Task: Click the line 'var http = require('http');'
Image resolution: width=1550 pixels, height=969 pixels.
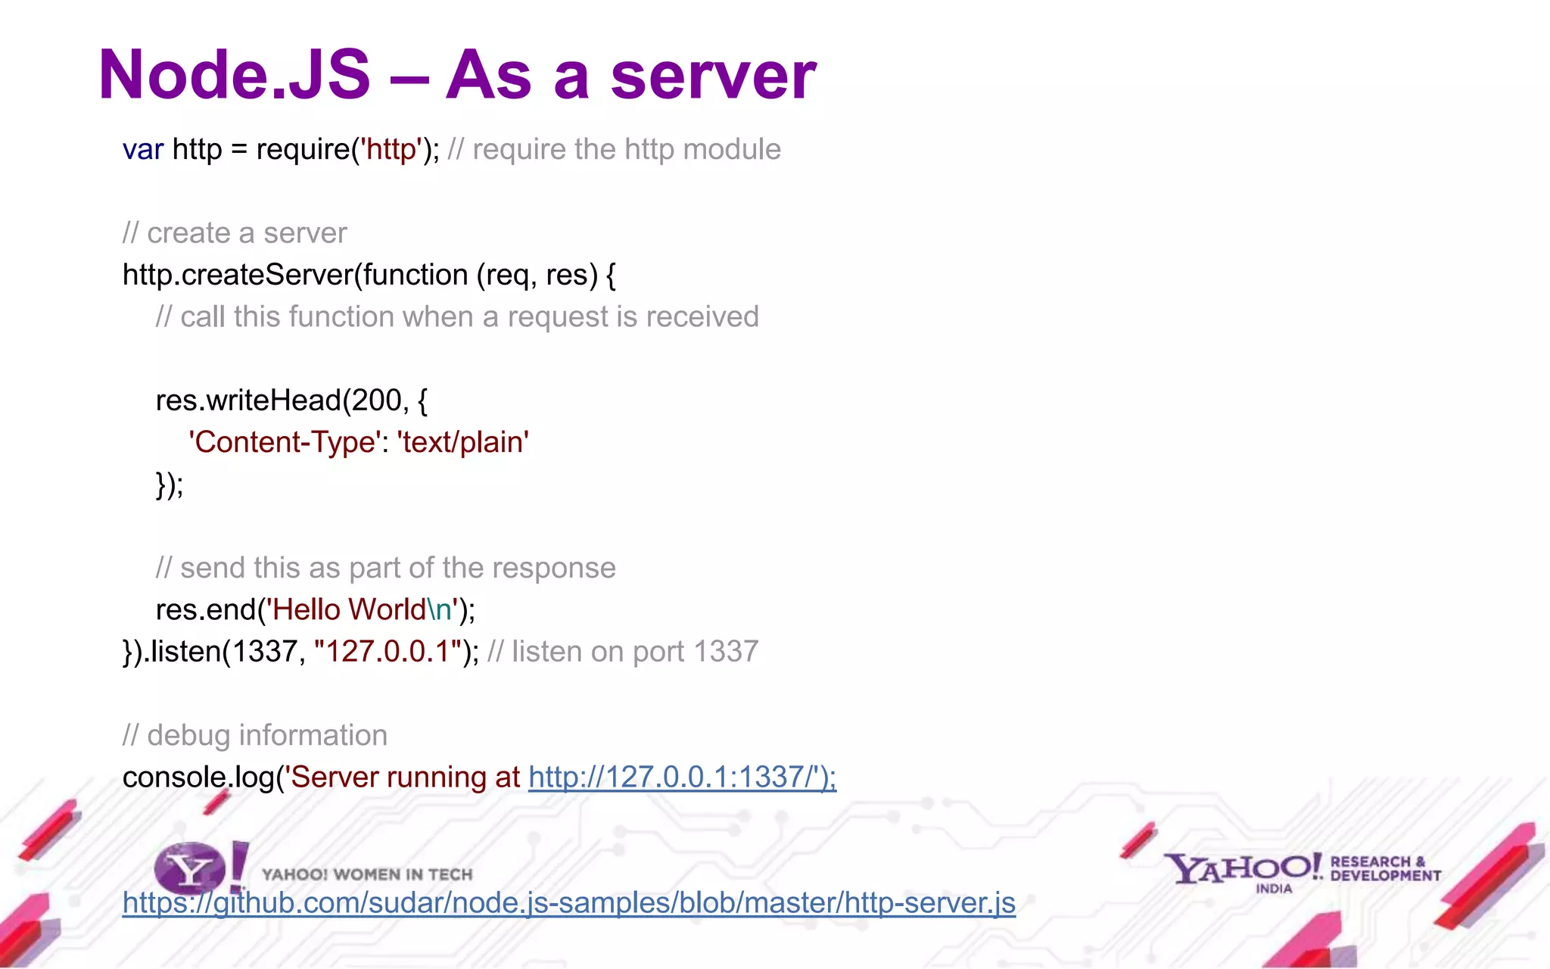Action: pyautogui.click(x=281, y=150)
